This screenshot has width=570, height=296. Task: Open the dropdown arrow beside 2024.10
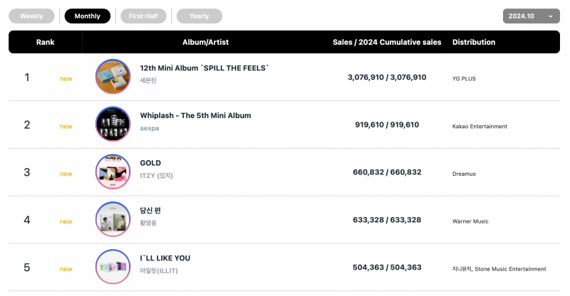point(550,16)
